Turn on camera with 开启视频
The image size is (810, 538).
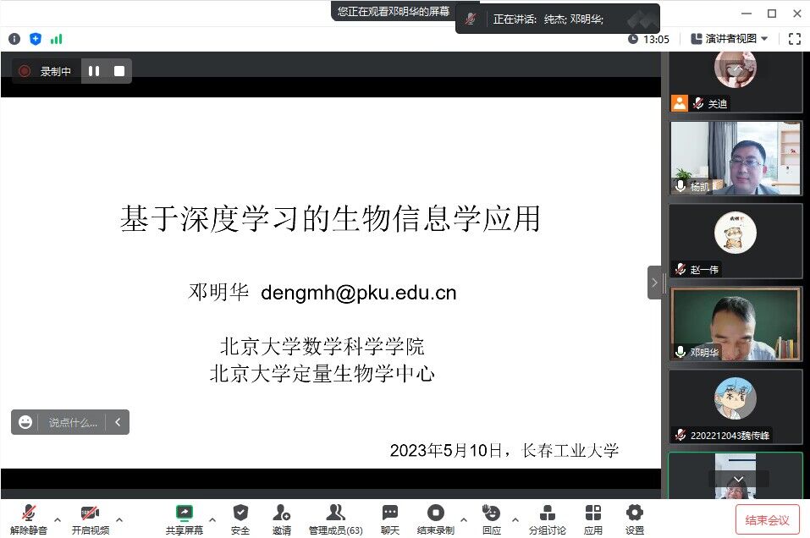tap(90, 513)
